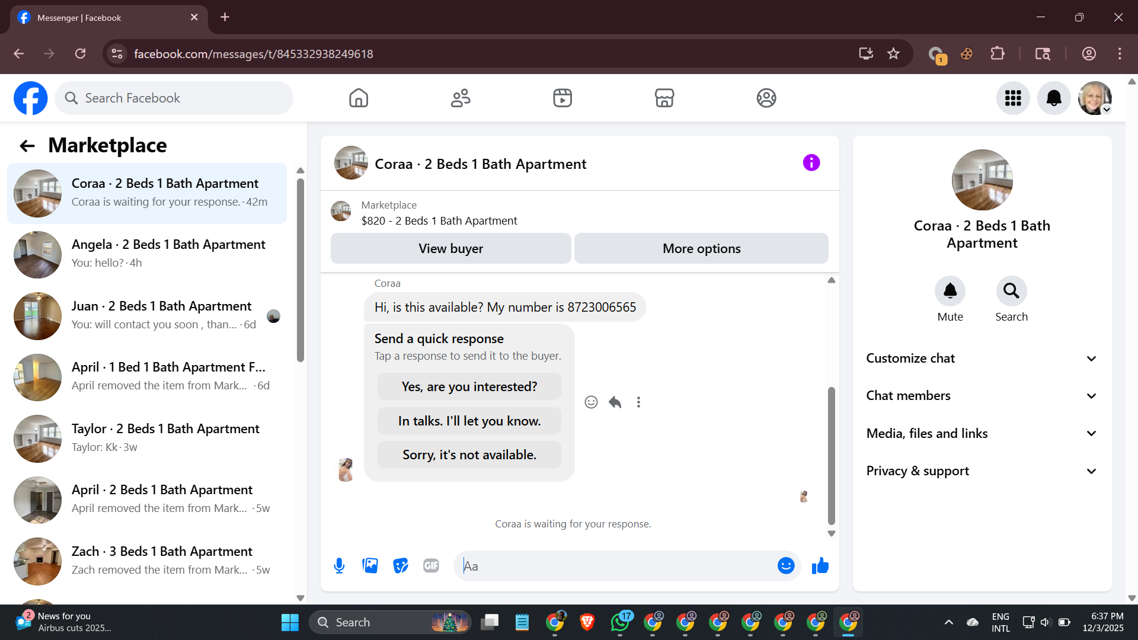
Task: Choose a GIF from the GIF icon
Action: [431, 566]
